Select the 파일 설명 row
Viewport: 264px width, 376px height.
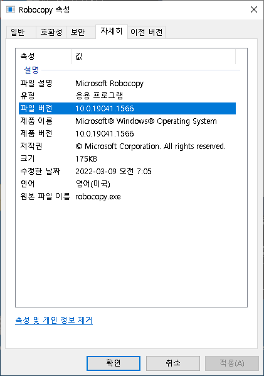[127, 84]
